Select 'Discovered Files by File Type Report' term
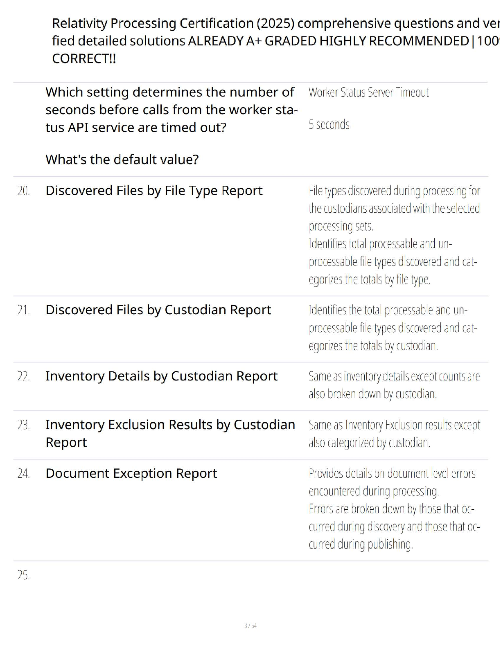This screenshot has width=501, height=648. pyautogui.click(x=154, y=191)
